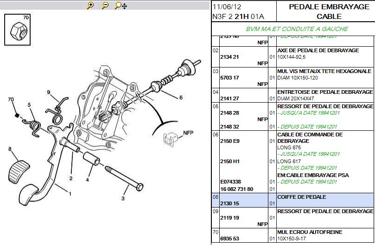Click callout number 6 on clutch cable
The height and width of the screenshot is (245, 375).
[x=180, y=98]
